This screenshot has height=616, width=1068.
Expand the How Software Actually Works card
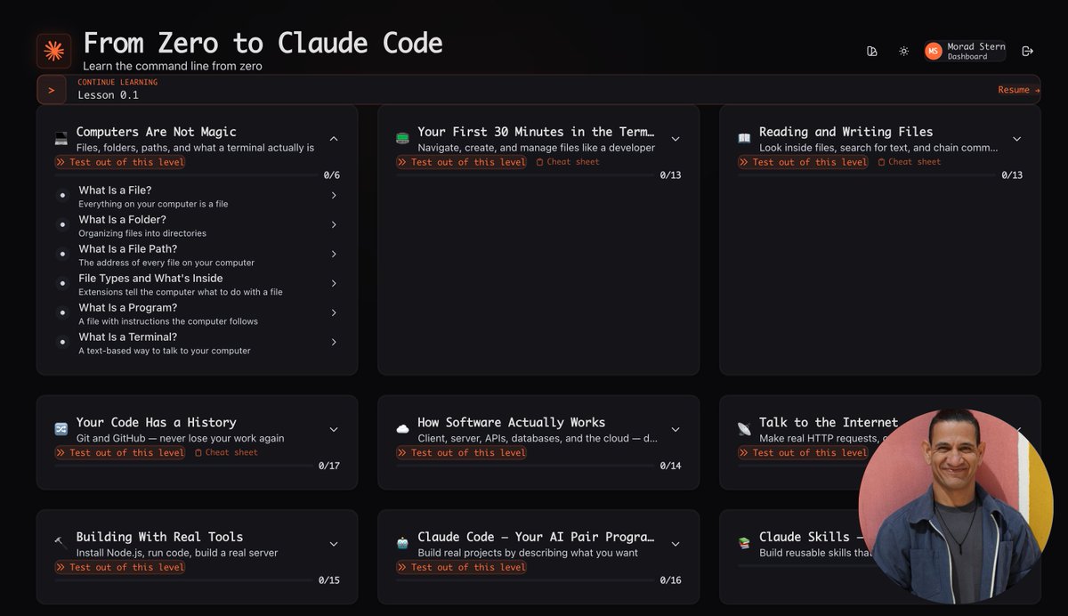[x=676, y=430]
